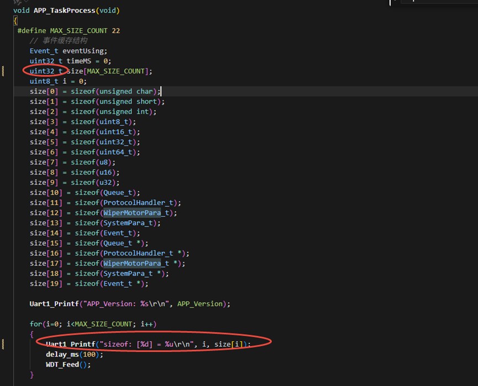Click the size[0] = sizeof(unsigned char) line

95,92
